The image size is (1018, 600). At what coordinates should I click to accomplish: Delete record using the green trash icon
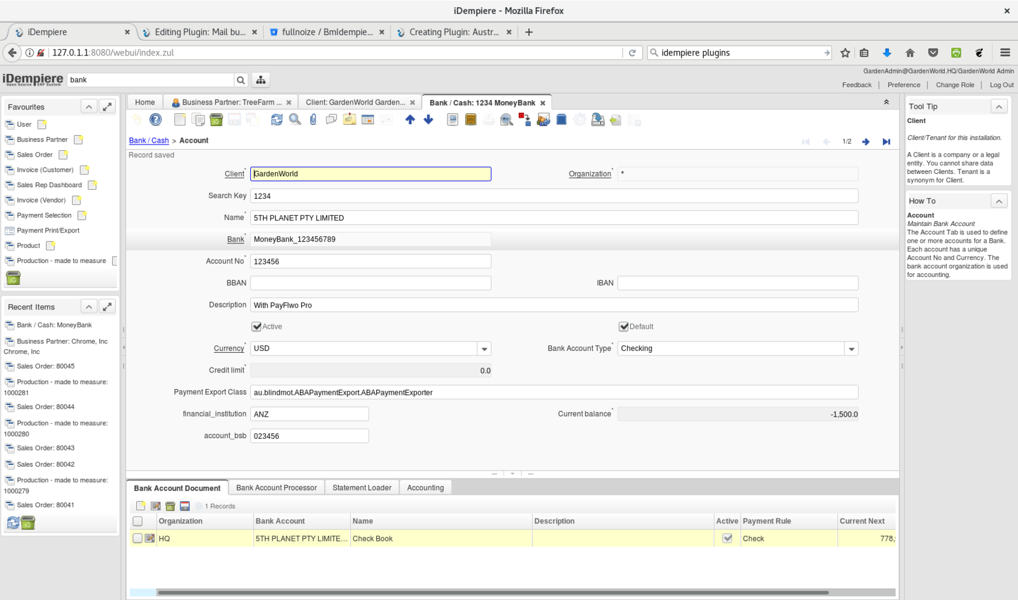[216, 120]
